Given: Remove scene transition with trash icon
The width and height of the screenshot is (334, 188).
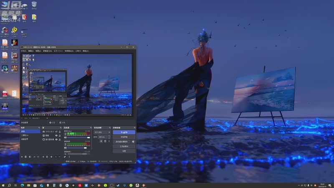Looking at the screenshot, I should point(105,141).
